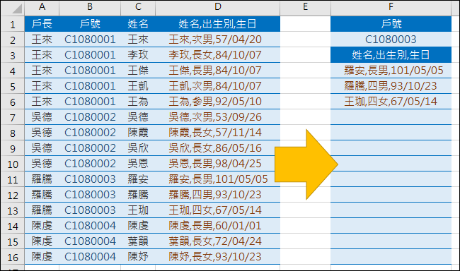
Task: Select row 16 header
Action: [x=13, y=257]
